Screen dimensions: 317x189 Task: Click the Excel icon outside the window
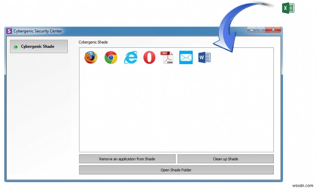pyautogui.click(x=288, y=8)
